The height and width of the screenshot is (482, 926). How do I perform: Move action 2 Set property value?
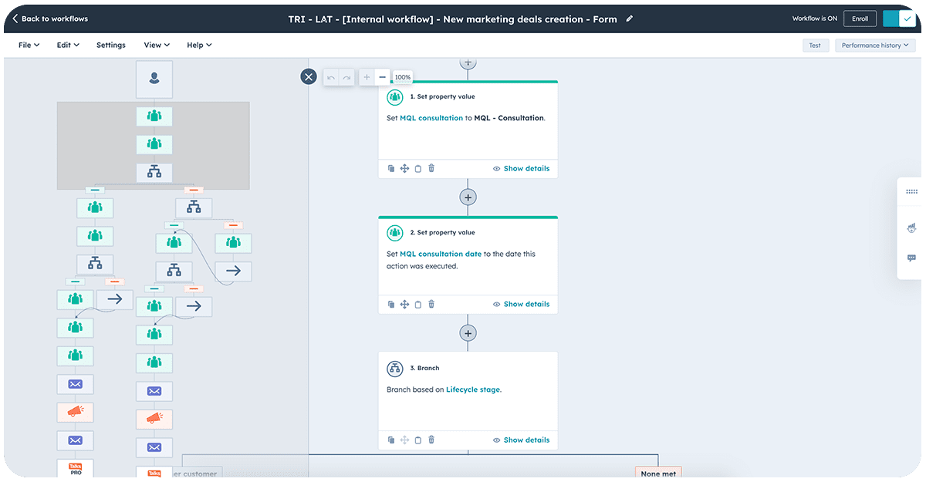404,304
